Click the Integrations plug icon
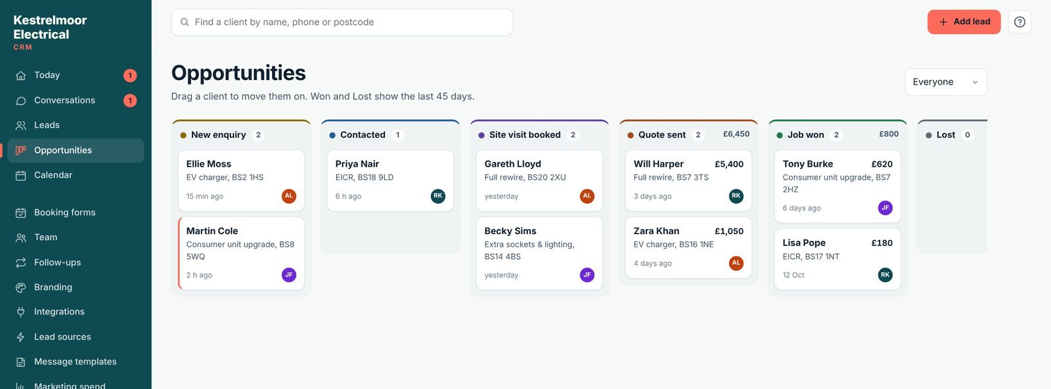This screenshot has width=1051, height=389. pyautogui.click(x=21, y=312)
